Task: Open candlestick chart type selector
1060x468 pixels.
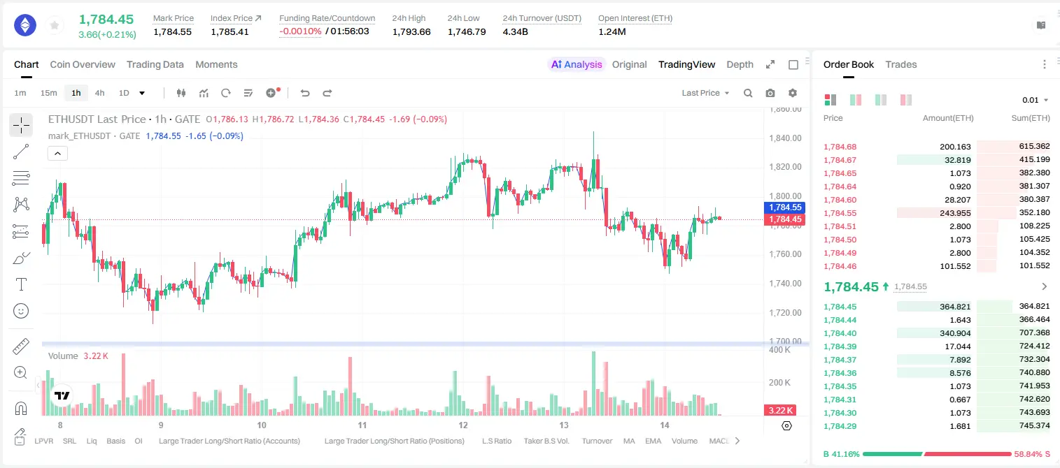Action: point(182,93)
